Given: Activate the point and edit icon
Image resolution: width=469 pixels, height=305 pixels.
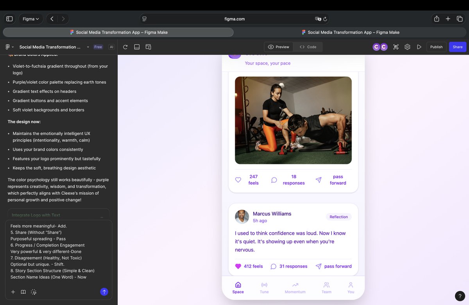Looking at the screenshot, I should pyautogui.click(x=396, y=47).
